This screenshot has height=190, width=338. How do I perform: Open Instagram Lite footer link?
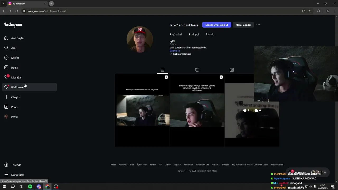202,165
